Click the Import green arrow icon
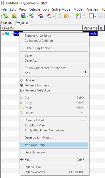The width and height of the screenshot is (105, 178). [x=32, y=16]
